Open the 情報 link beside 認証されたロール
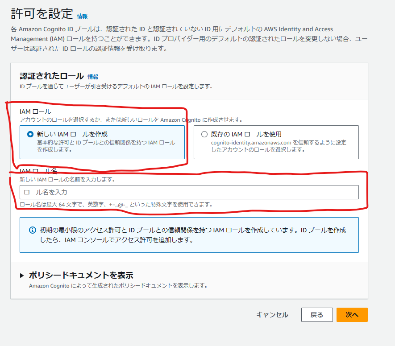This screenshot has width=395, height=346. point(93,77)
